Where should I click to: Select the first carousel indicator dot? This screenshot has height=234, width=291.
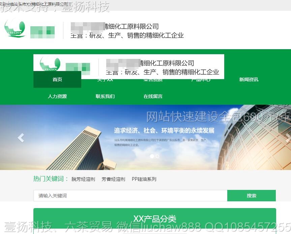pos(152,156)
